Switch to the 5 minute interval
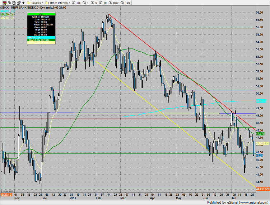270x205 pixels. (x=94, y=3)
